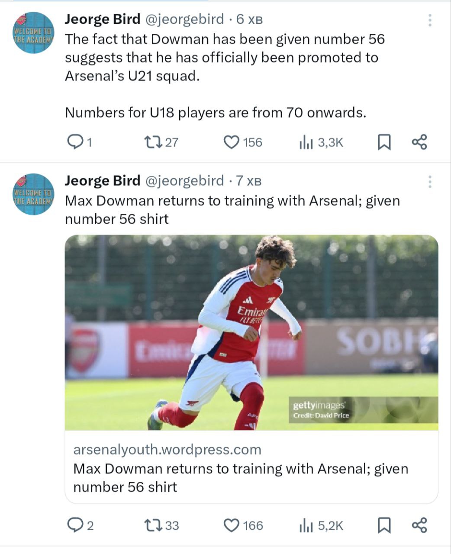The width and height of the screenshot is (451, 554).
Task: Bookmark the U21 squad promotion tweet
Action: [x=384, y=142]
